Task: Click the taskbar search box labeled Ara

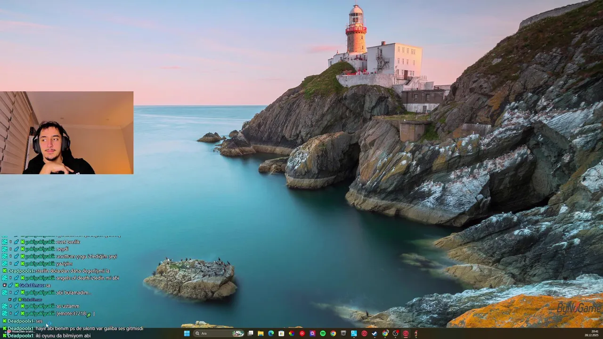Action: point(219,333)
